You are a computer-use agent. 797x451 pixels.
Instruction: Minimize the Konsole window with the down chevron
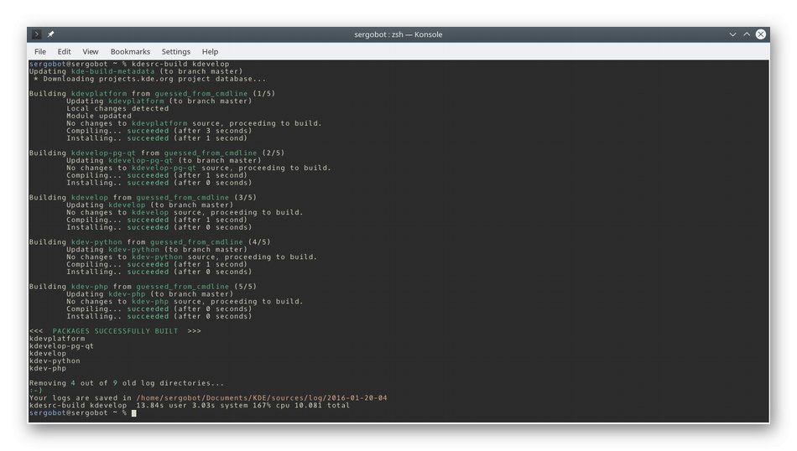[x=732, y=34]
